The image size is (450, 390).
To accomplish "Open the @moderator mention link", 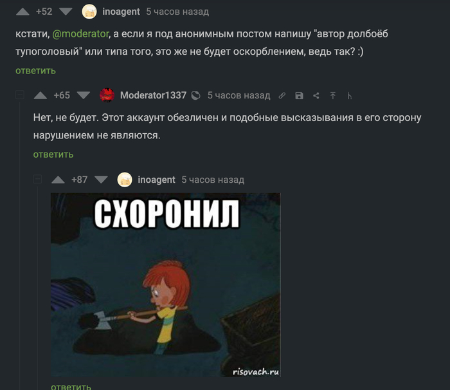I will pyautogui.click(x=80, y=34).
